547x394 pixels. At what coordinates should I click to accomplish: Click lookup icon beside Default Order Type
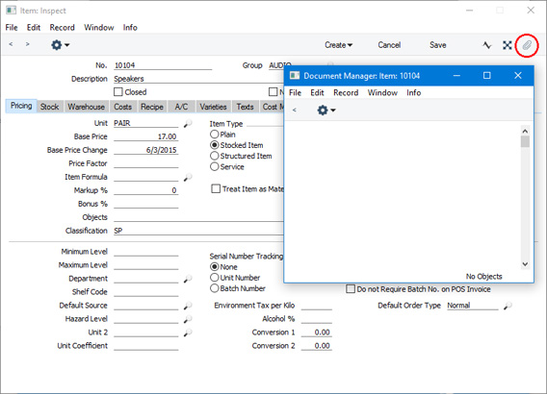point(508,306)
